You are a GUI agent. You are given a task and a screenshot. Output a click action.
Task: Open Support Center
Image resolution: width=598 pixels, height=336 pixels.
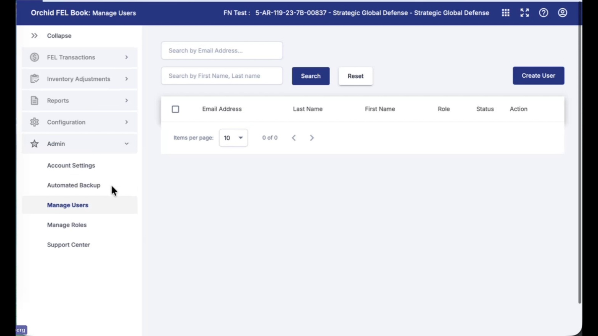pyautogui.click(x=69, y=245)
